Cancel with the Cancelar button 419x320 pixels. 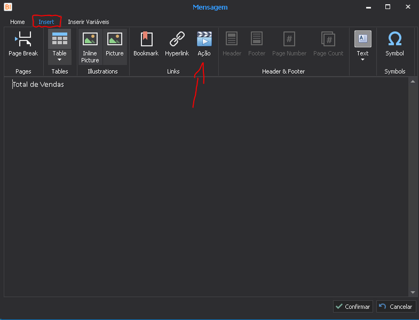(x=396, y=307)
